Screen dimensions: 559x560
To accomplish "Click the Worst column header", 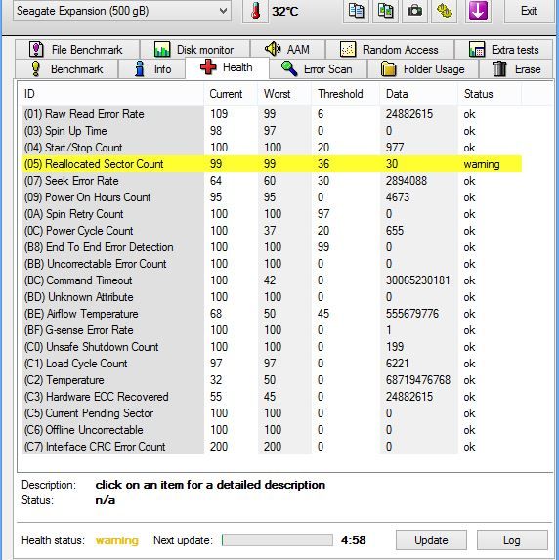I will pos(284,94).
